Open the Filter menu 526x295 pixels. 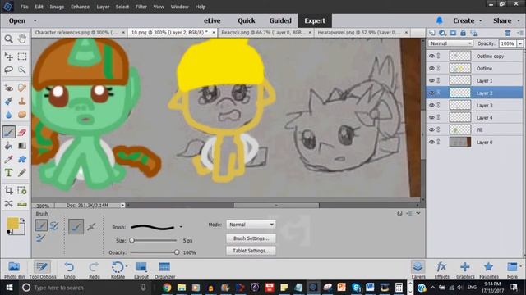click(141, 7)
